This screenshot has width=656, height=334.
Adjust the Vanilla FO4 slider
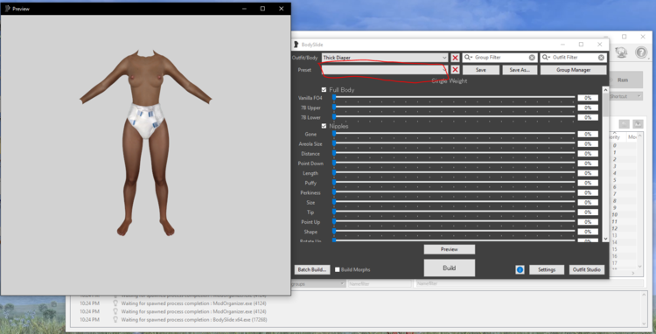454,98
